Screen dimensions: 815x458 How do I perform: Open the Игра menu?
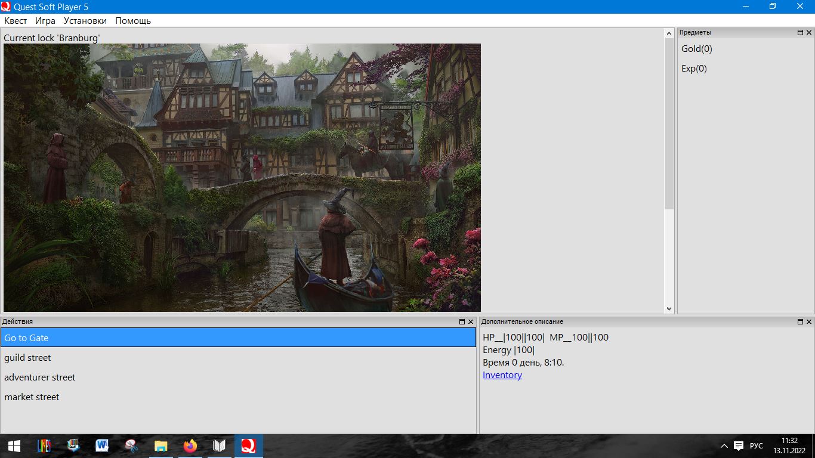[x=45, y=21]
